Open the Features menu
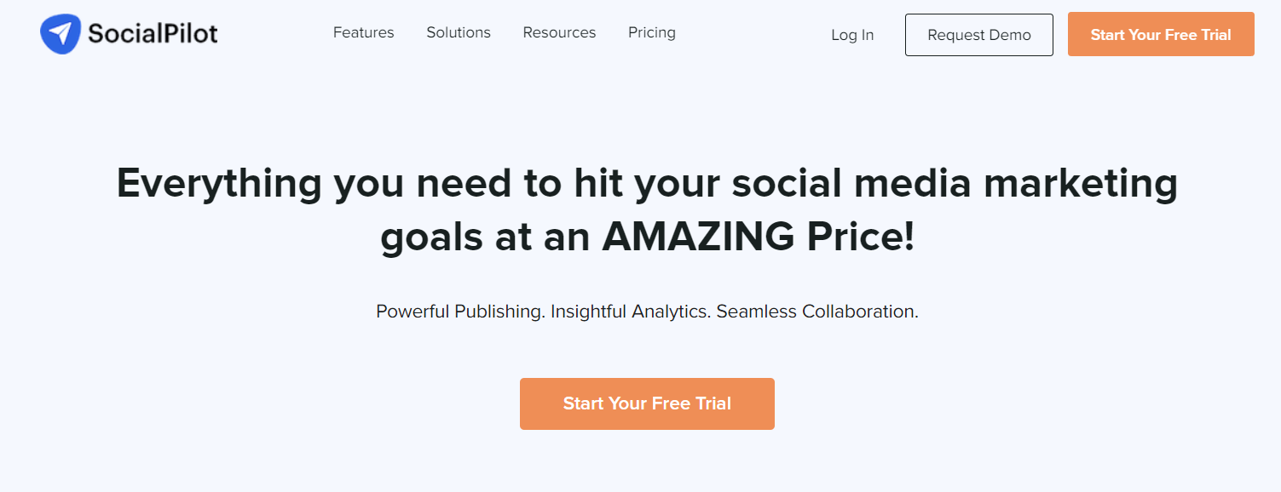 pos(364,32)
